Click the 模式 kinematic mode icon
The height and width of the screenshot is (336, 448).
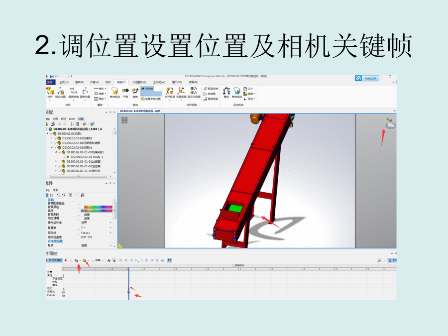[226, 91]
